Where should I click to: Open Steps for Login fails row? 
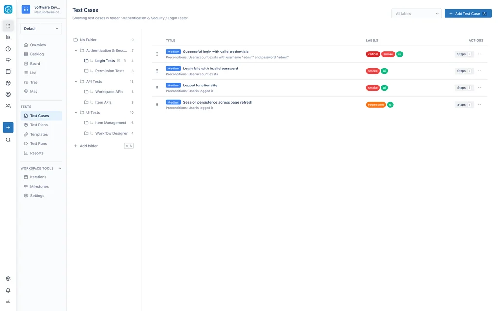464,71
